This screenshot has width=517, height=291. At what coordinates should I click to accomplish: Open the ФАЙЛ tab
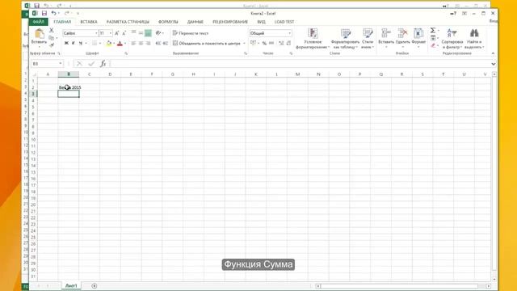pyautogui.click(x=39, y=22)
